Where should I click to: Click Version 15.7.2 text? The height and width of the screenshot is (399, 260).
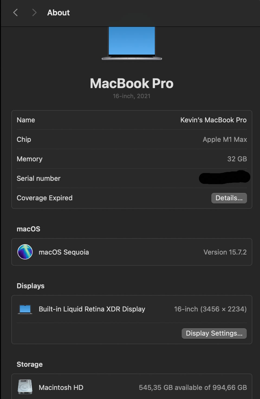coord(225,252)
